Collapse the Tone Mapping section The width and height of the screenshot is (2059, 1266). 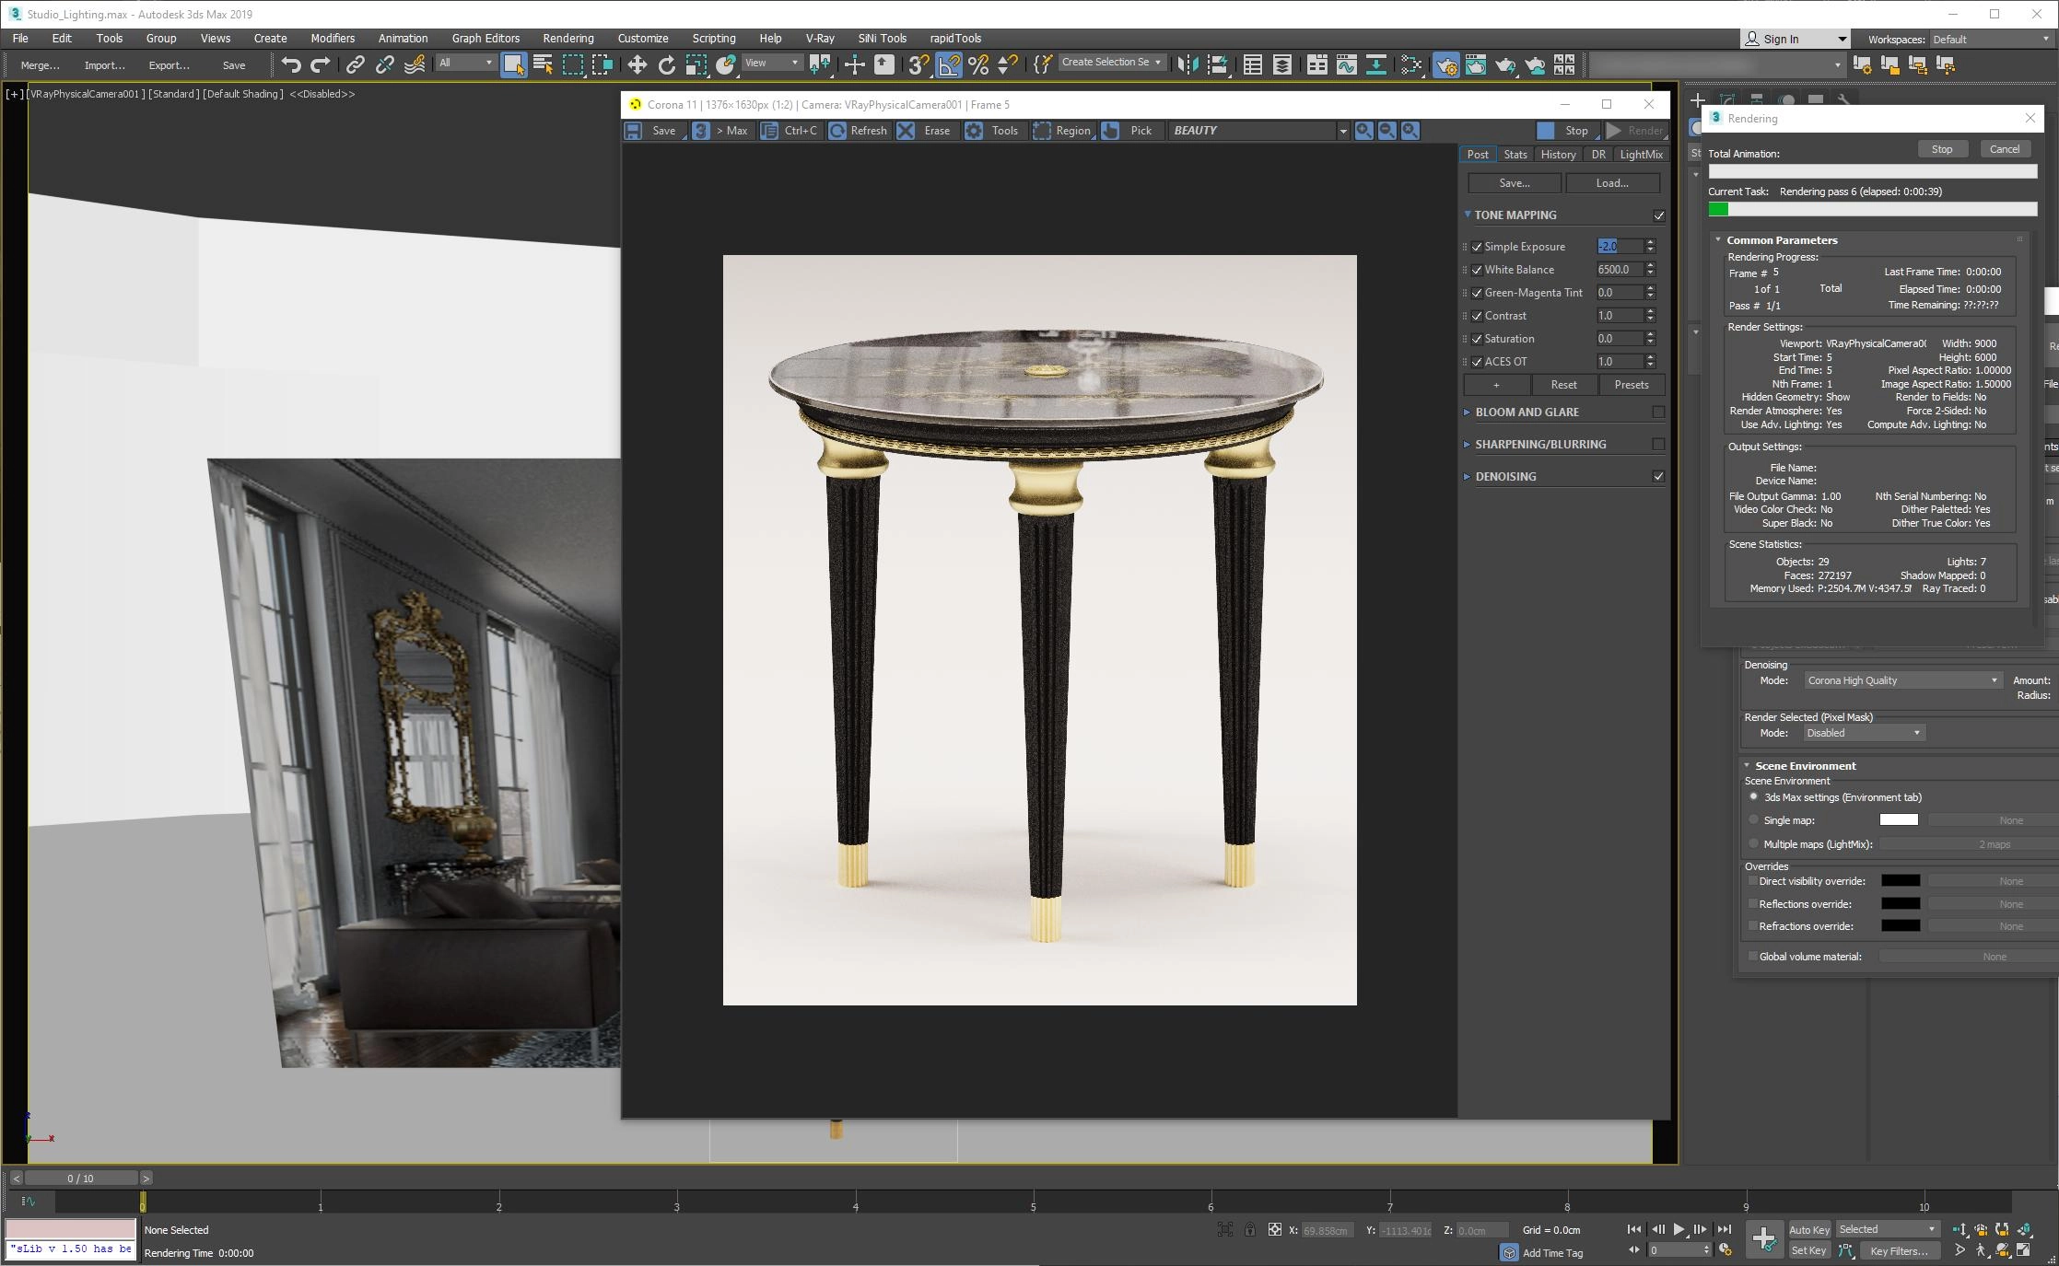click(x=1468, y=215)
